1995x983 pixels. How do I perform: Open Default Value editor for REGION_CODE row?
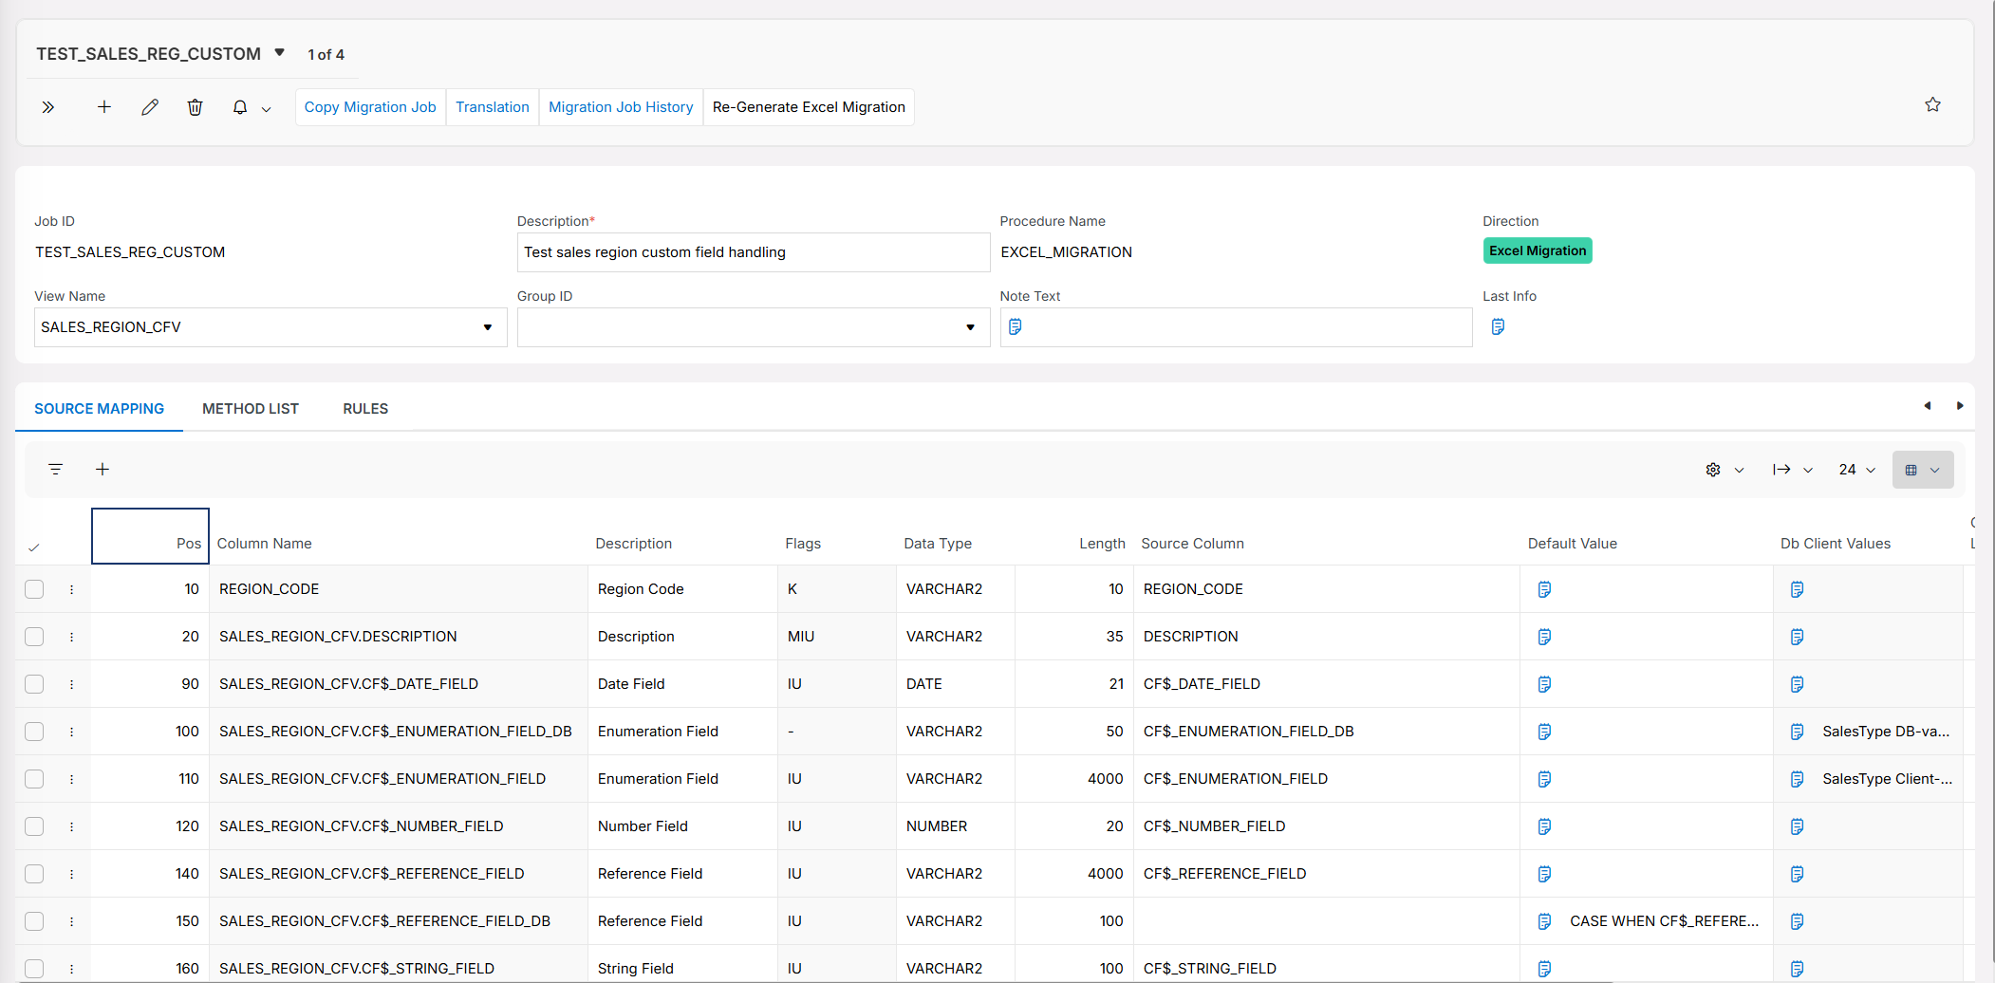click(1544, 589)
